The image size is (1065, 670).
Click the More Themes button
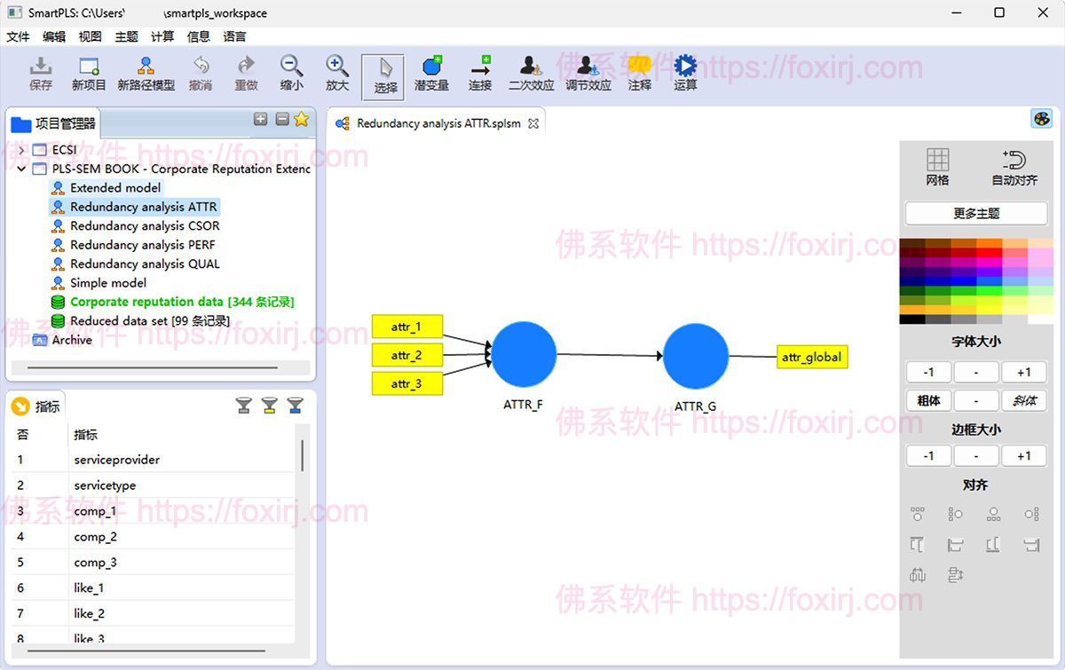(x=975, y=213)
